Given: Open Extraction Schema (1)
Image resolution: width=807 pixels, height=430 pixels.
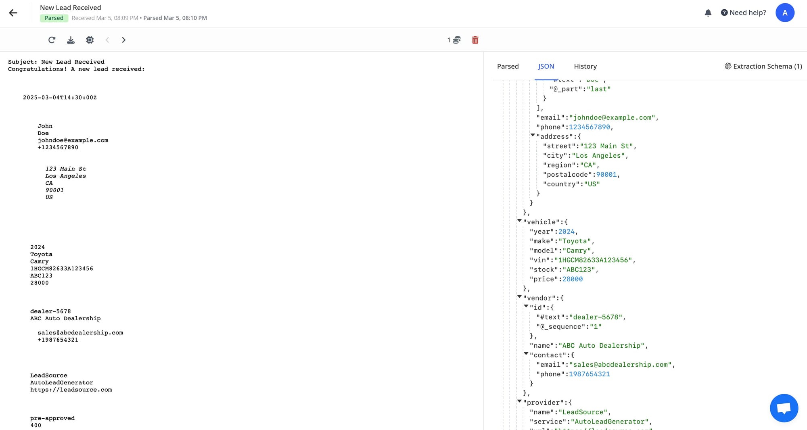Looking at the screenshot, I should pos(763,66).
